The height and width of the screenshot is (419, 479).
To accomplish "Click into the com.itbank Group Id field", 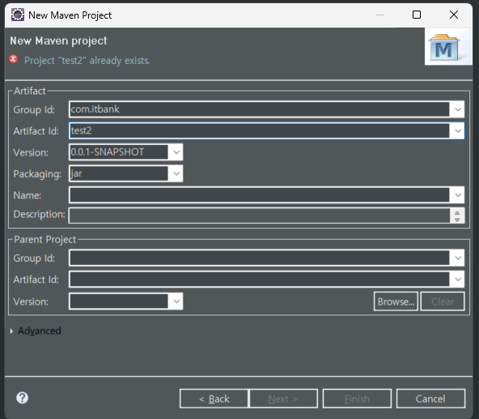I will pyautogui.click(x=259, y=109).
